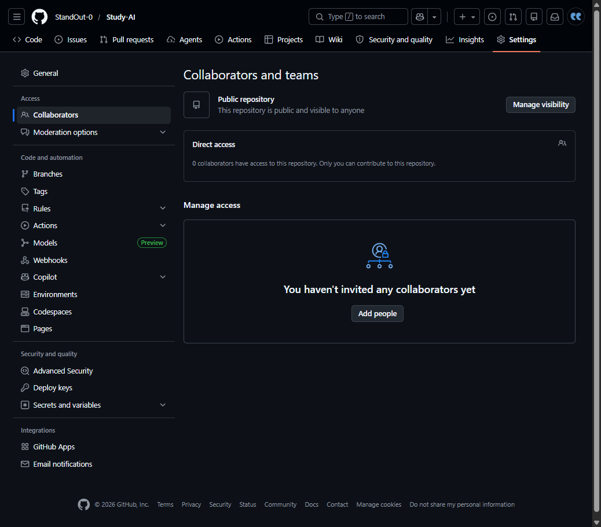Image resolution: width=601 pixels, height=527 pixels.
Task: Open Email notifications settings
Action: tap(94, 464)
